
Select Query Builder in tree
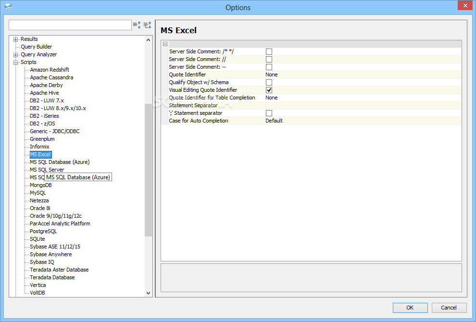tap(37, 47)
